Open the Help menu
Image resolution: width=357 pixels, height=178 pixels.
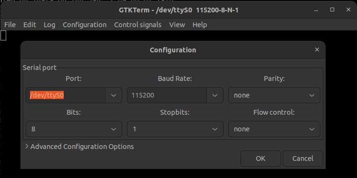(200, 25)
